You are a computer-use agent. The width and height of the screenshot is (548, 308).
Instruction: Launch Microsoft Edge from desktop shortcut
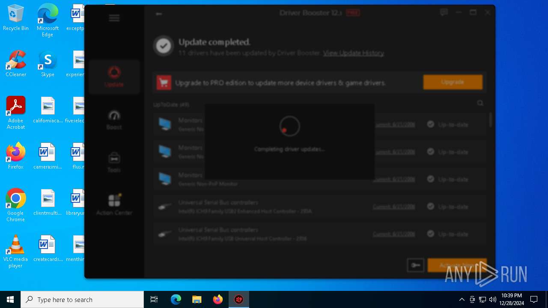point(48,21)
